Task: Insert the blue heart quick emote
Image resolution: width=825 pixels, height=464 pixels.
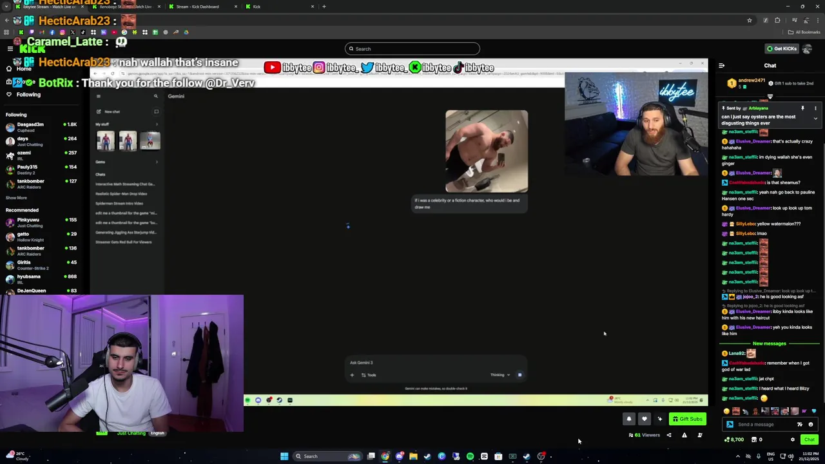Action: 813,411
